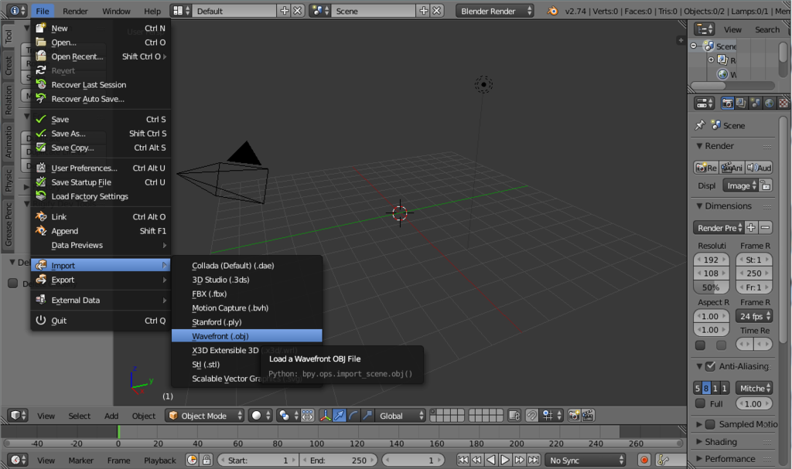Open User Preferences from File menu

click(101, 168)
